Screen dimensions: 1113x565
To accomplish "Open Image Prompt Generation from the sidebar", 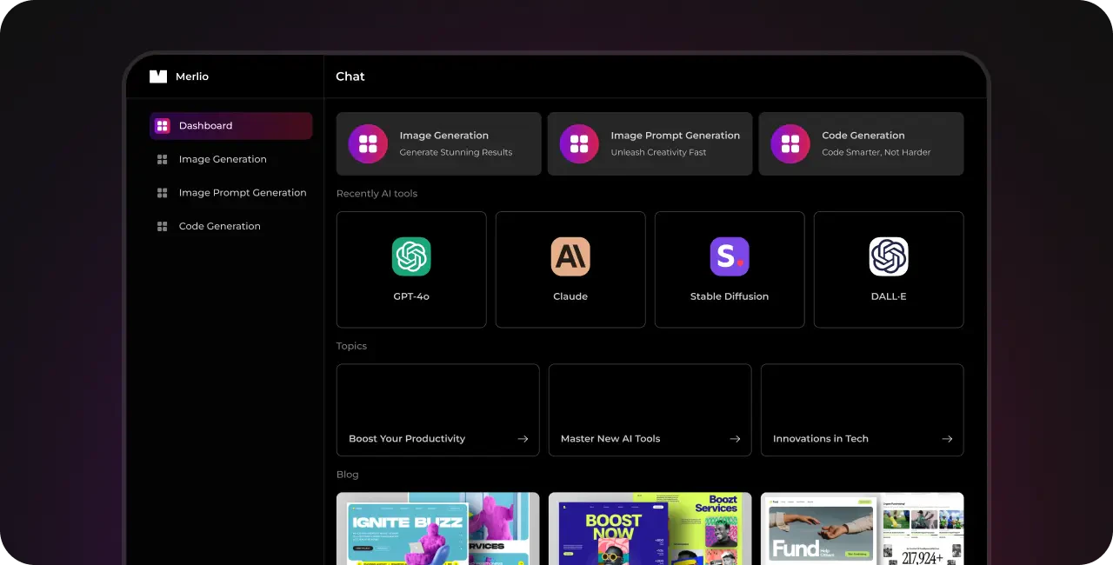I will [x=242, y=192].
